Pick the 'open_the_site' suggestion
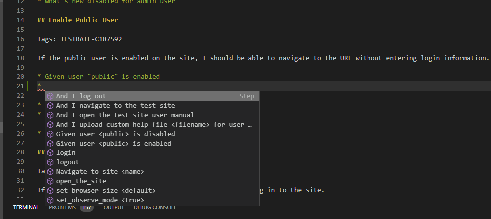Screen dimensions: 491x219 click(152, 181)
